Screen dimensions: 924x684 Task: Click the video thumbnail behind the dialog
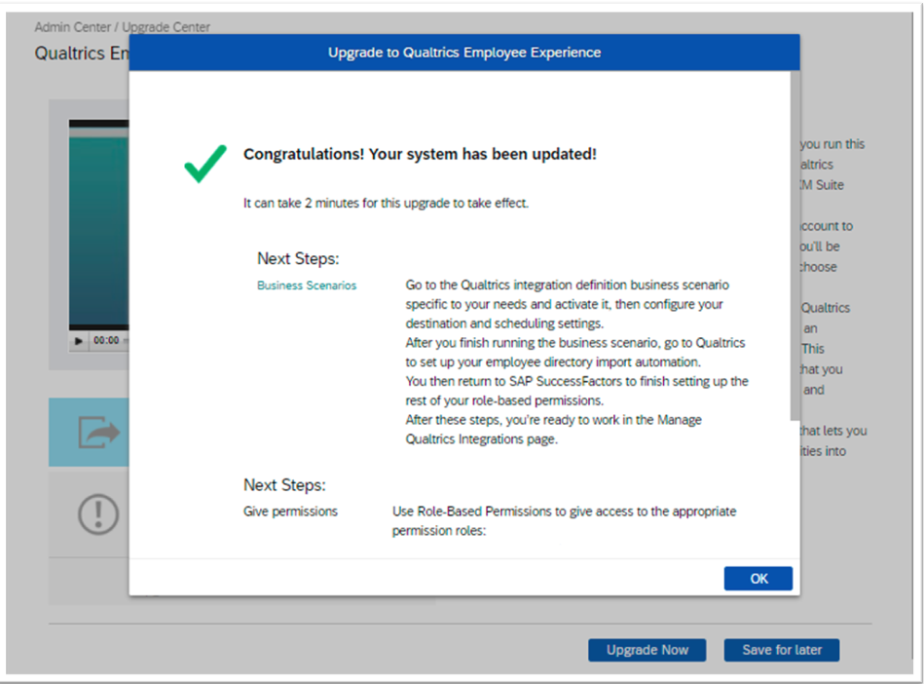coord(98,224)
